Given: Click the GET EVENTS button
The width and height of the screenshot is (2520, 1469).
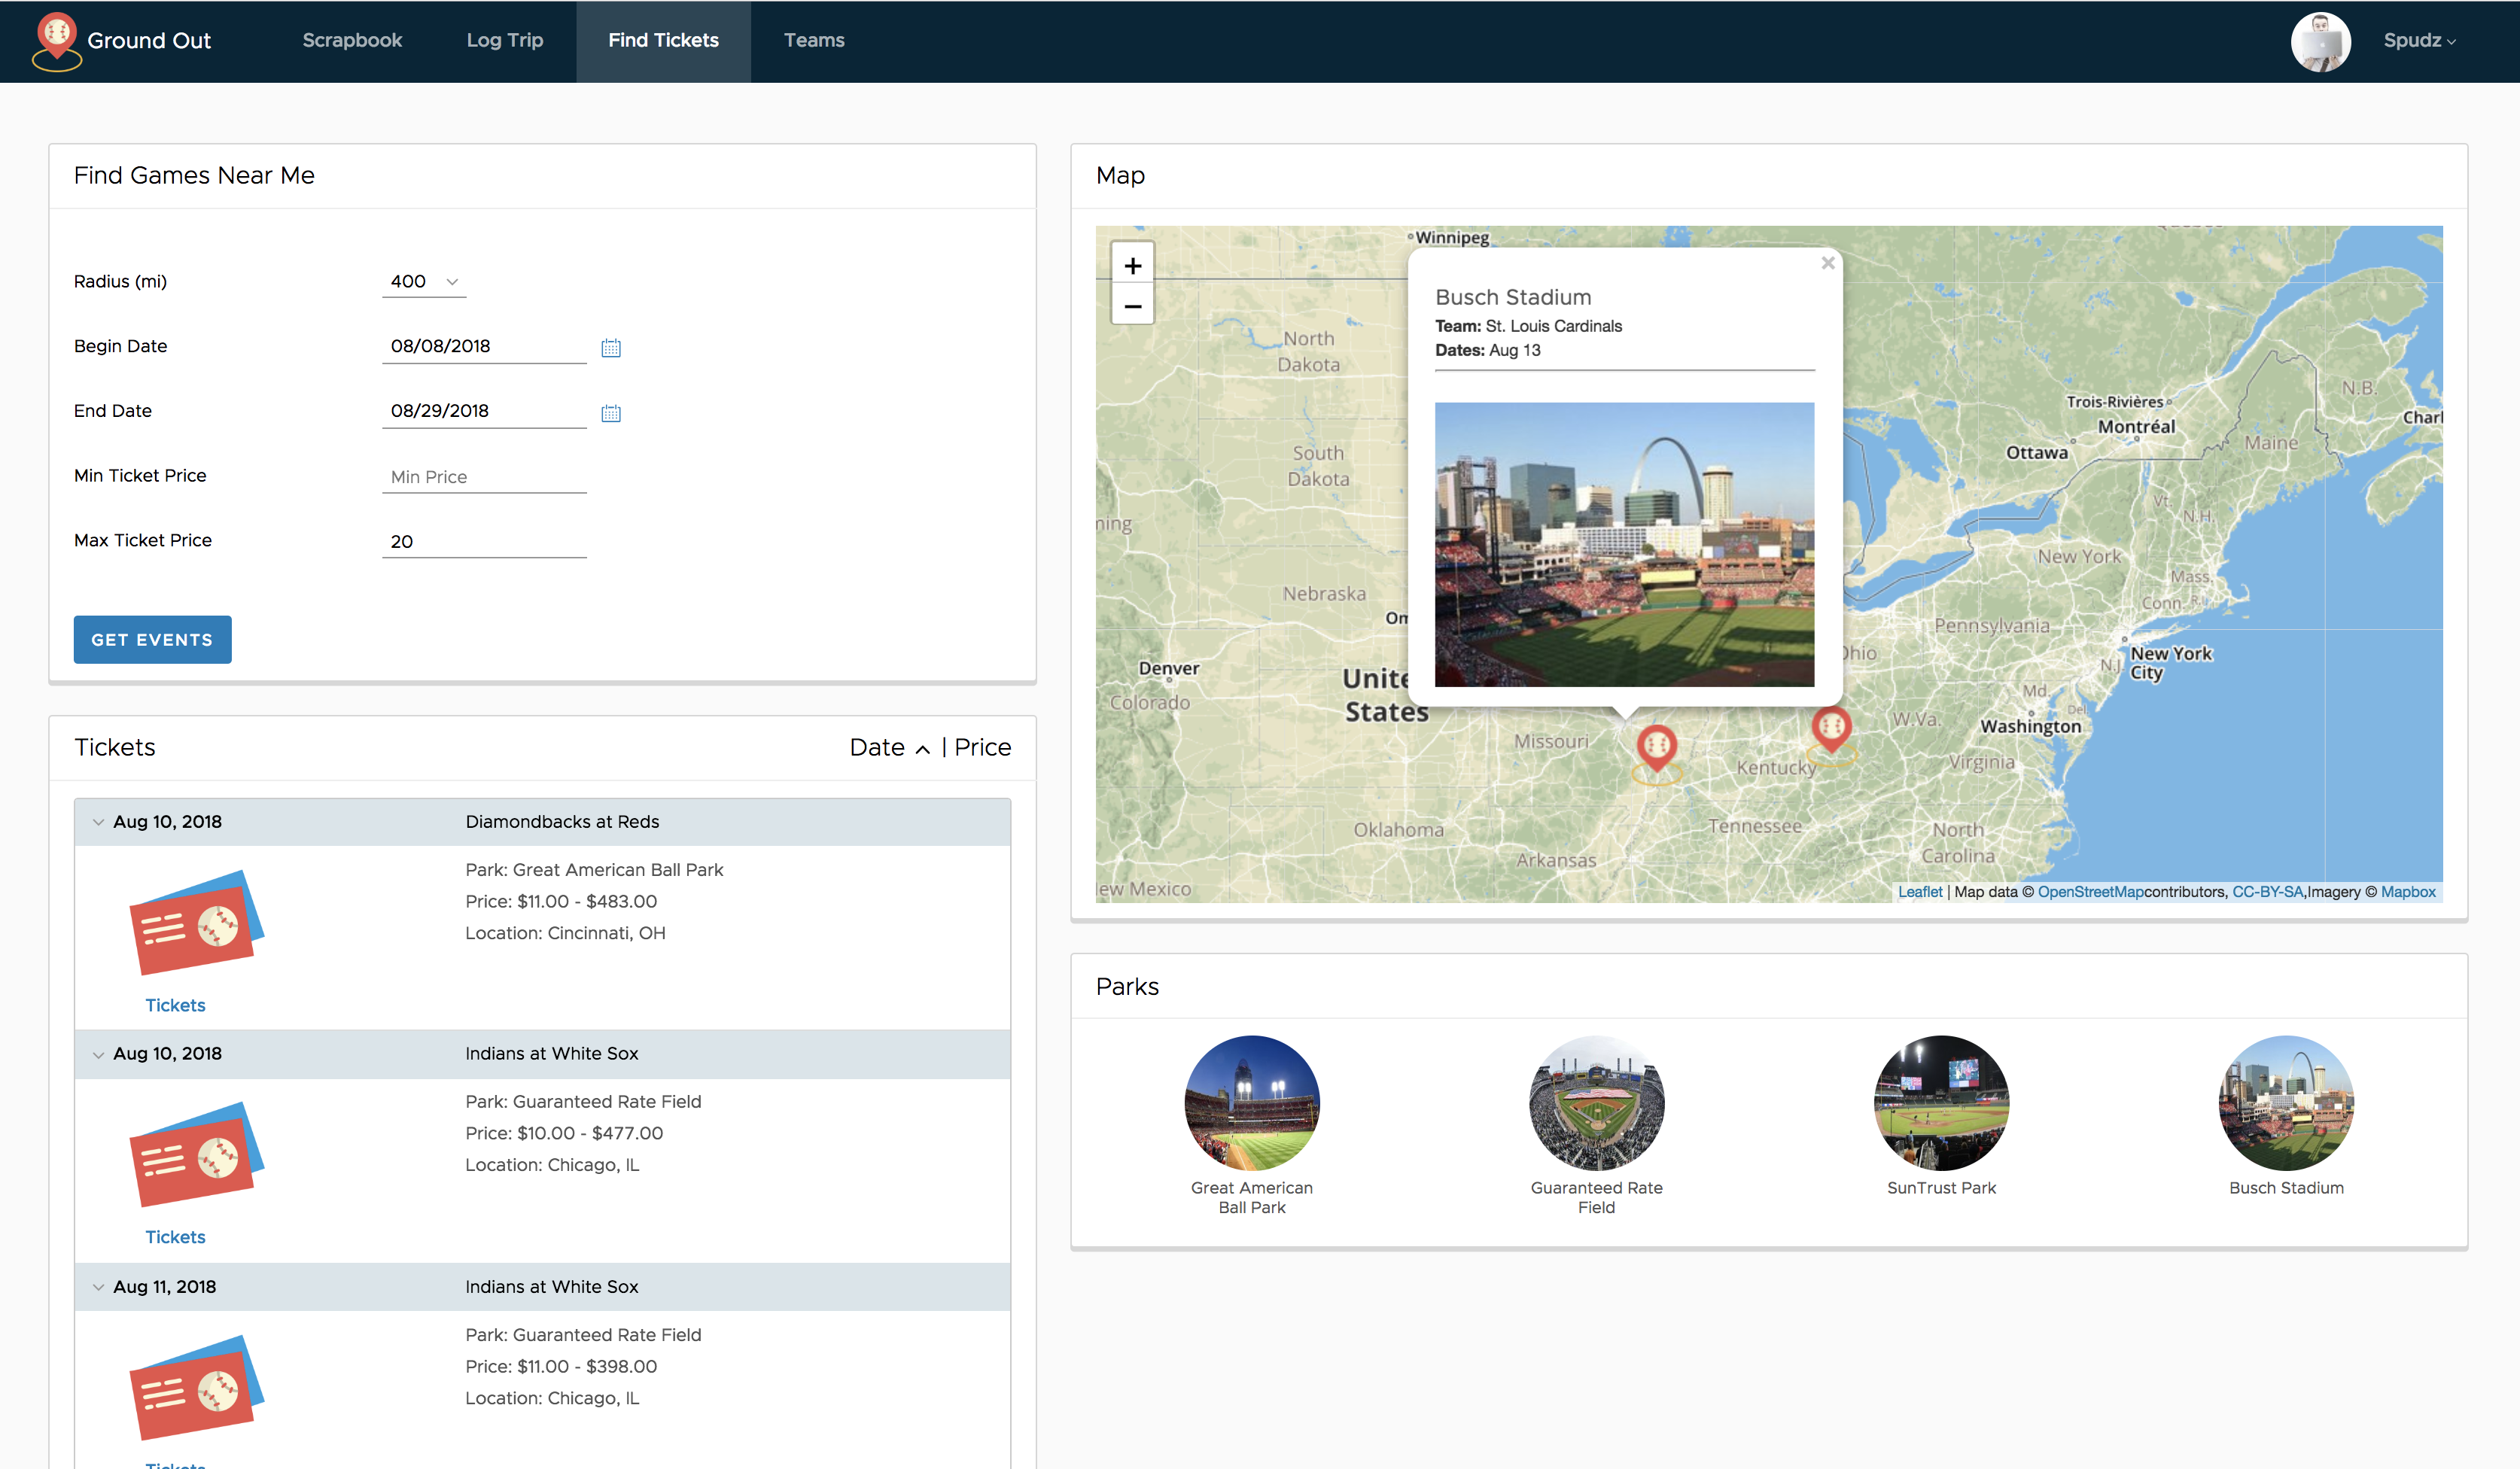Looking at the screenshot, I should click(154, 638).
